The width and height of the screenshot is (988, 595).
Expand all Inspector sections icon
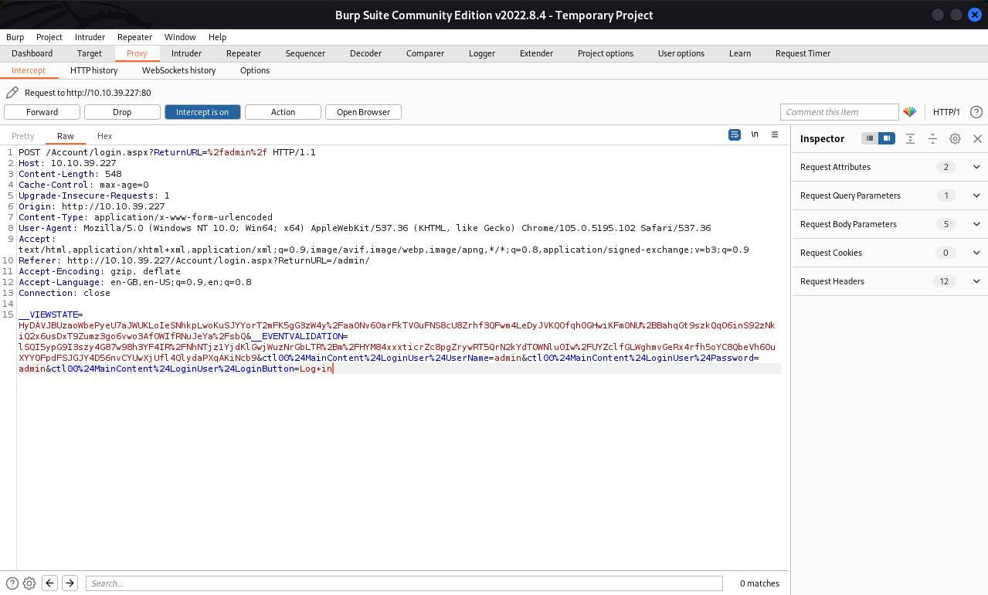point(911,138)
